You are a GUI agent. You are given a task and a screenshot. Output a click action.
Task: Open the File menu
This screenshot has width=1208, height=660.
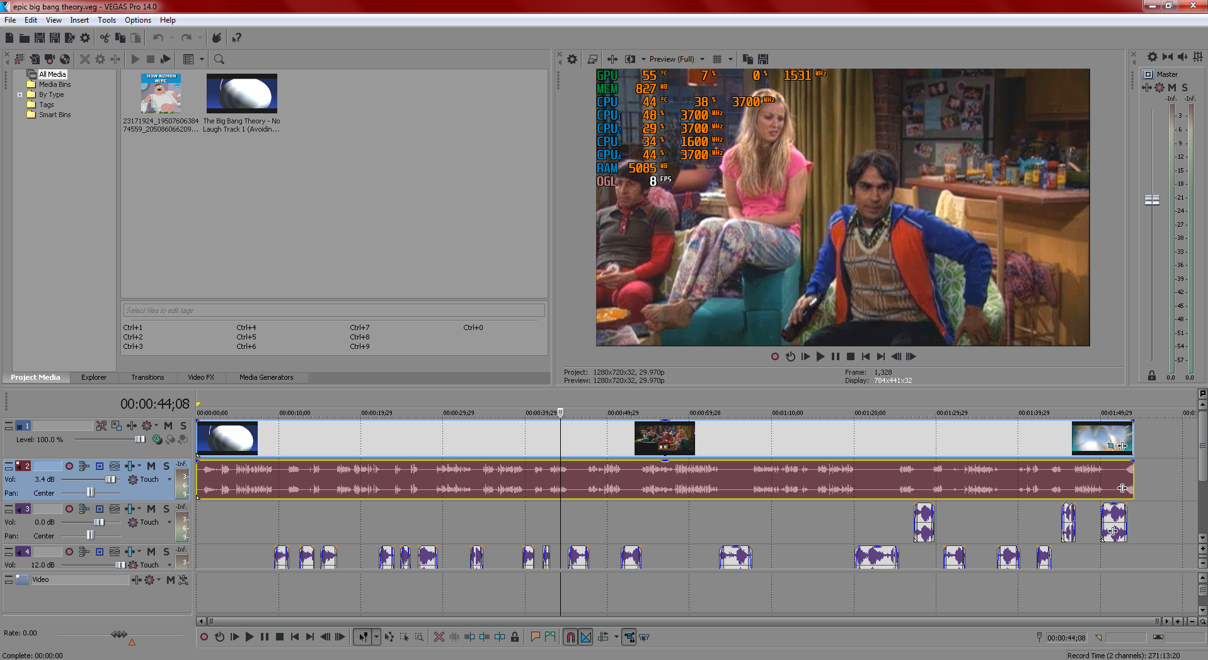pyautogui.click(x=10, y=20)
